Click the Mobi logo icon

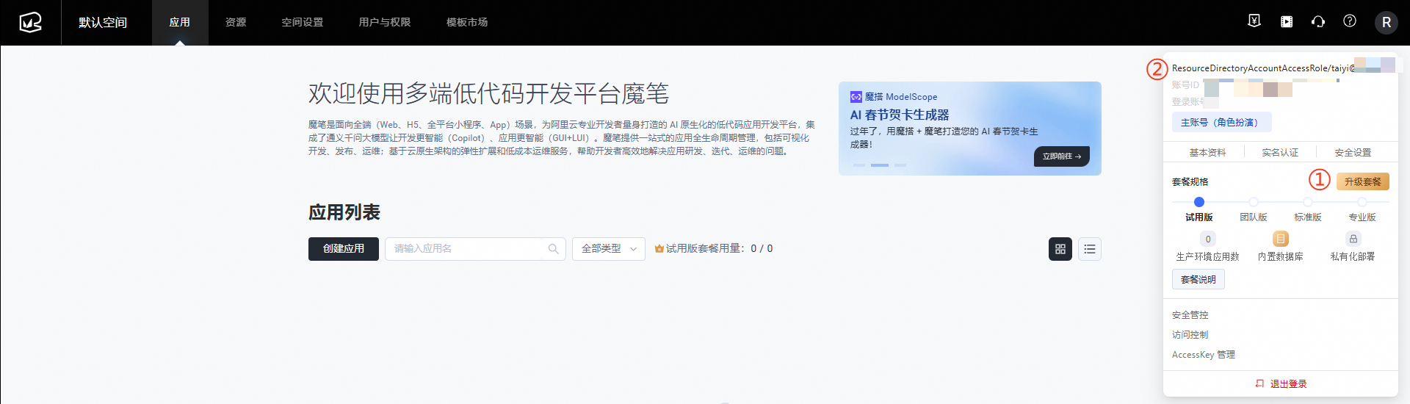[x=30, y=22]
